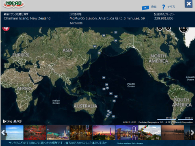The width and height of the screenshot is (195, 146).
Task: Open the blue question mark help icon
Action: [x=163, y=7]
